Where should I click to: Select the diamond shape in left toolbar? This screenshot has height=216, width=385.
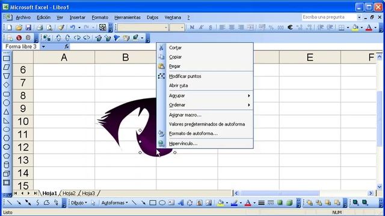(7, 85)
